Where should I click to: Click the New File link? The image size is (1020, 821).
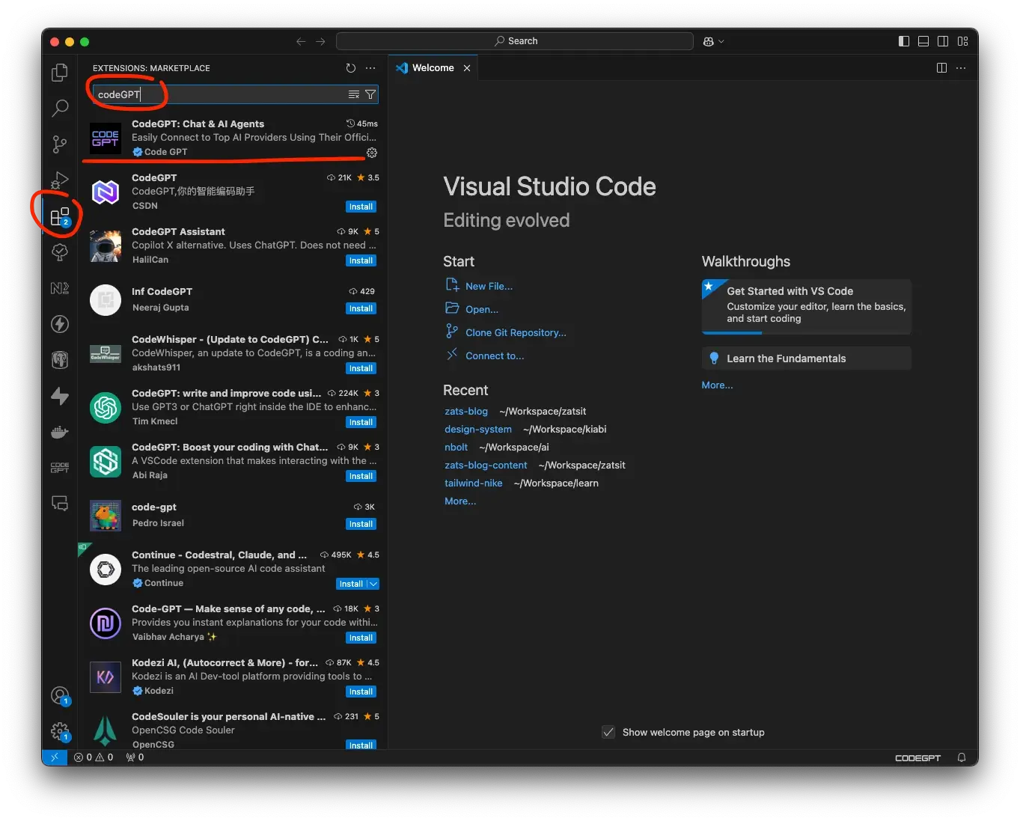point(489,286)
